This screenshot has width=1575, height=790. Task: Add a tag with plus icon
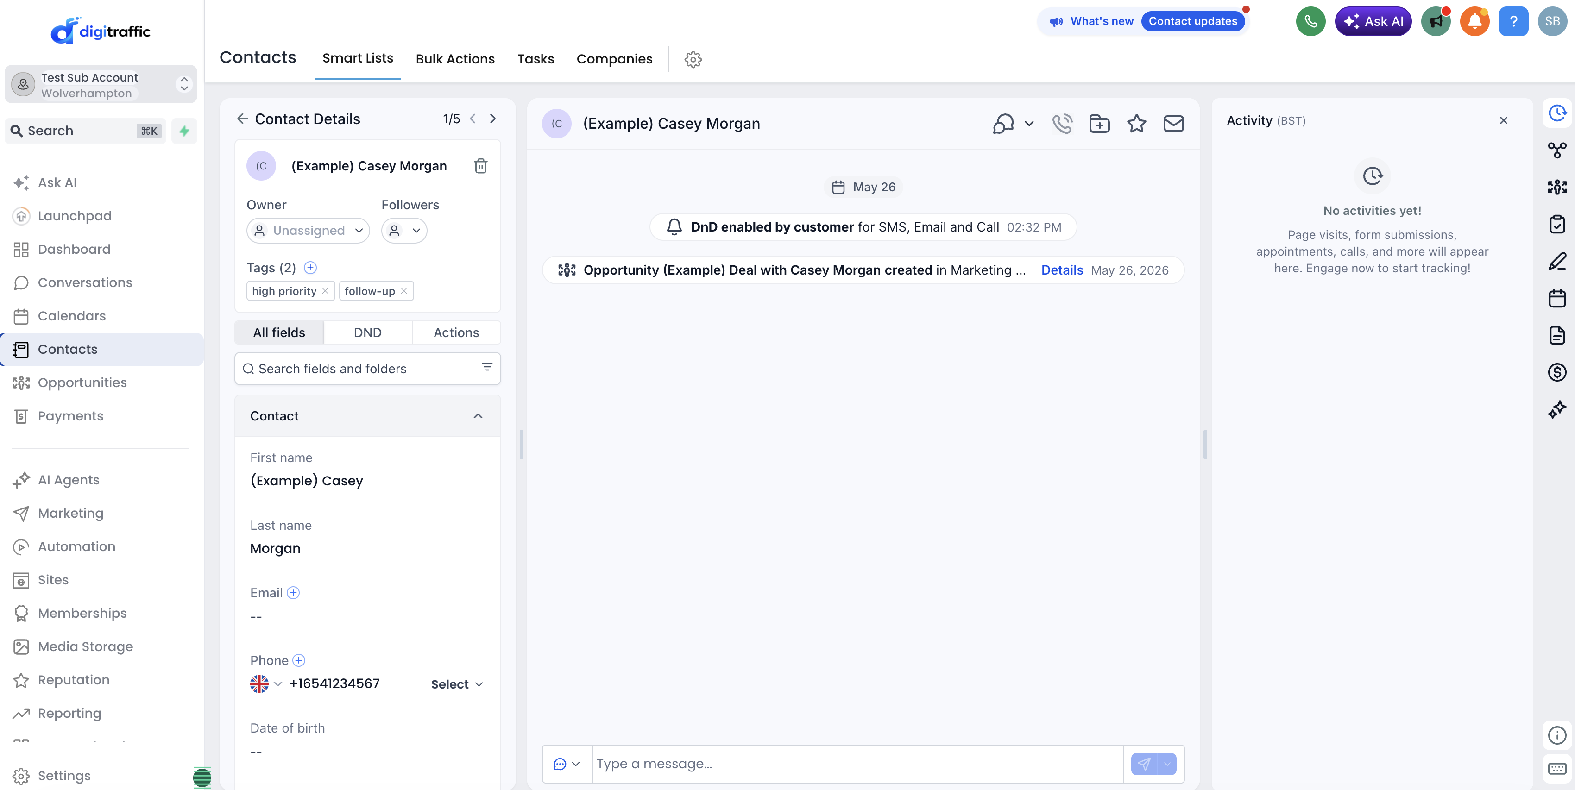(310, 268)
